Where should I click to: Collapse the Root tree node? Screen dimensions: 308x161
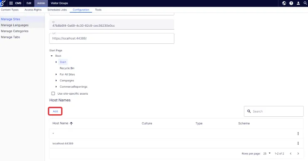tap(52, 56)
